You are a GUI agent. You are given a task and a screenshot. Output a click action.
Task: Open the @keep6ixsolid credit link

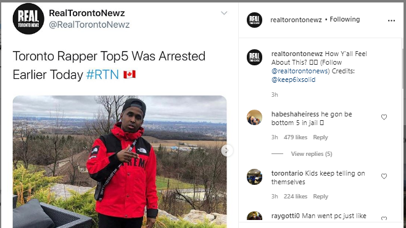click(x=293, y=79)
